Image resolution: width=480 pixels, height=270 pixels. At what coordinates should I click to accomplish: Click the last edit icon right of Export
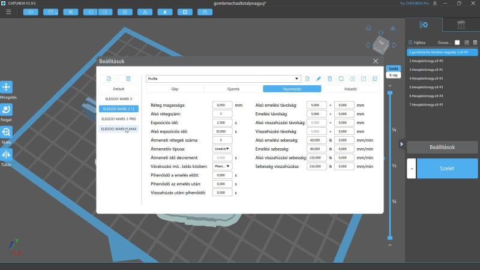[x=375, y=79]
